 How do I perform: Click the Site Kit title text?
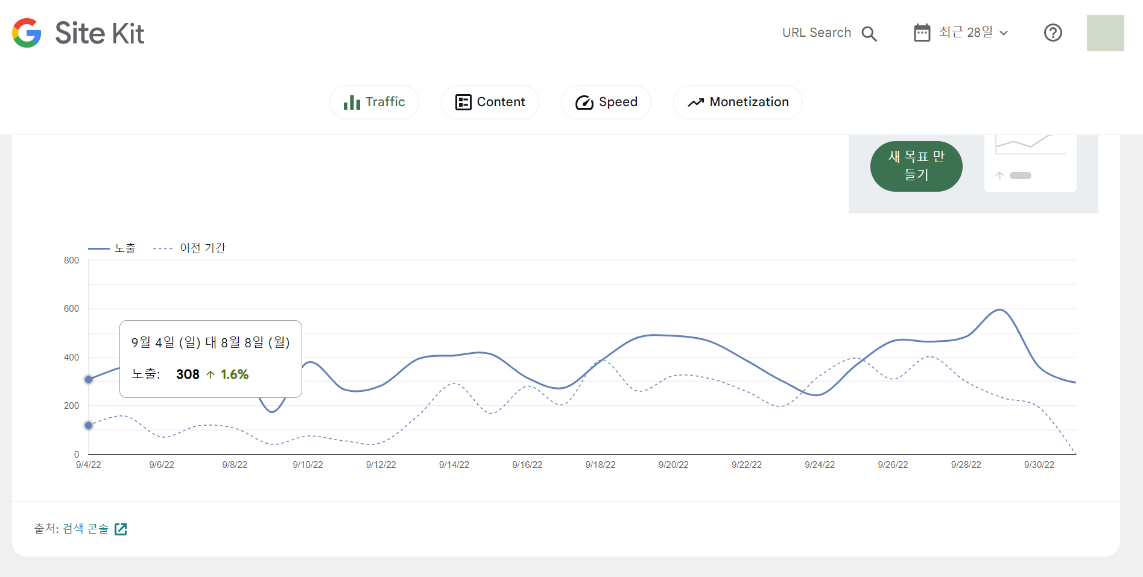click(100, 33)
